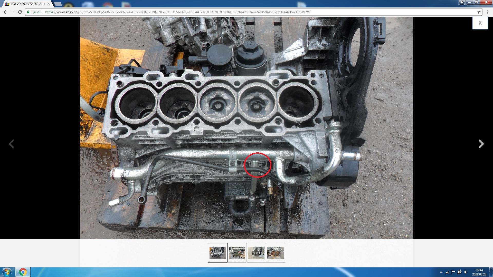Image resolution: width=493 pixels, height=277 pixels.
Task: Click the green secure padlock icon
Action: 29,12
